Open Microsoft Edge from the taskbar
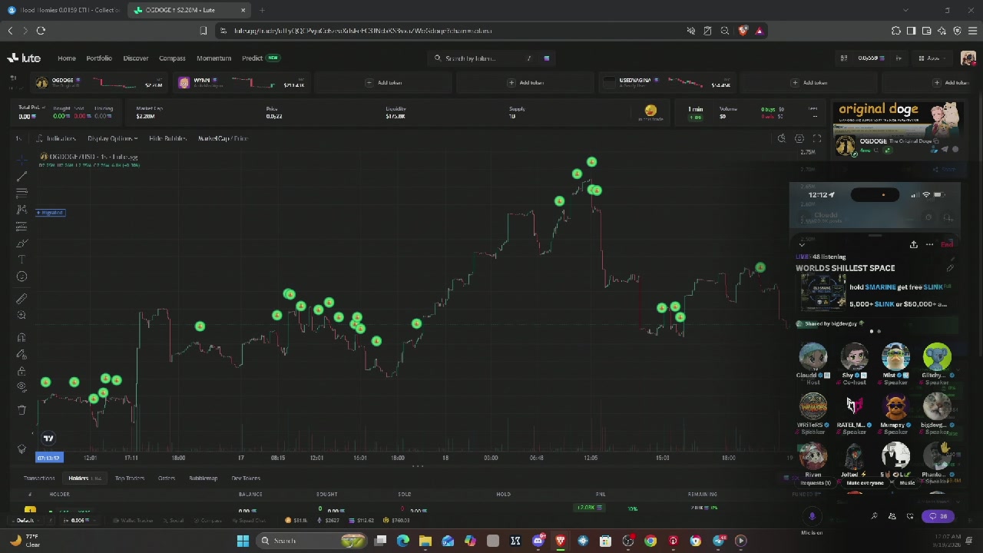Viewport: 983px width, 553px height. [x=402, y=541]
